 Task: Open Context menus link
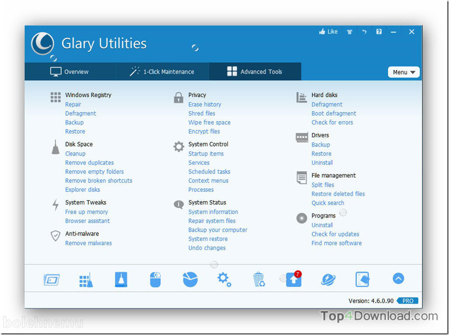tap(208, 181)
